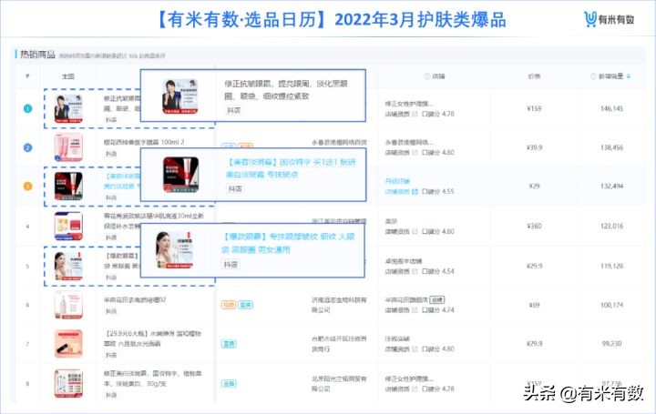
Task: Click price ¥69
Action: pyautogui.click(x=534, y=305)
